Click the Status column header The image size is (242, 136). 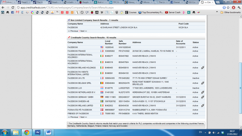pyautogui.click(x=195, y=42)
